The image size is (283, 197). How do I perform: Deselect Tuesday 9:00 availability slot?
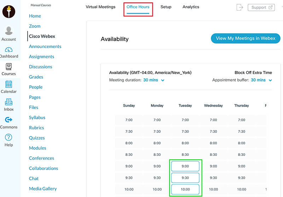185,166
